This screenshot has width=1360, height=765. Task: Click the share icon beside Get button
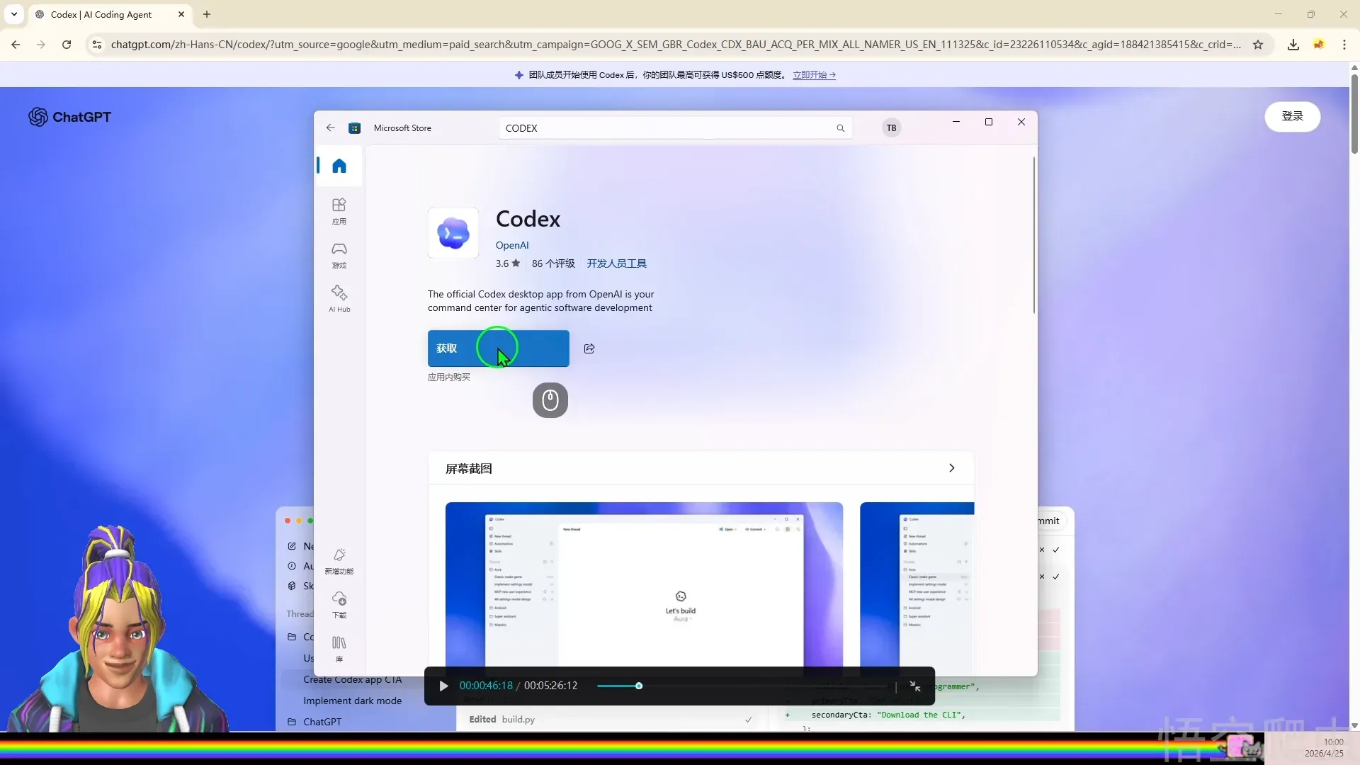coord(589,348)
